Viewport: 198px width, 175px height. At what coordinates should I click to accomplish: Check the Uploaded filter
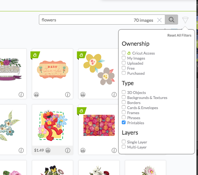point(124,63)
